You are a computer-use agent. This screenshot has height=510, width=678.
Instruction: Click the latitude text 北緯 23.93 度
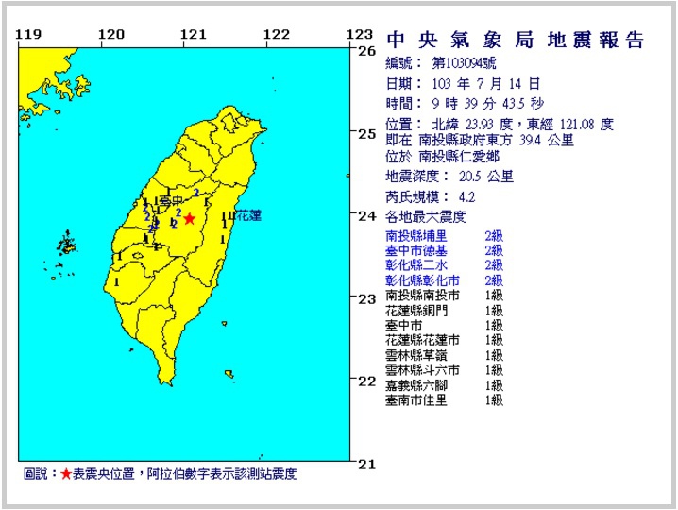click(472, 125)
